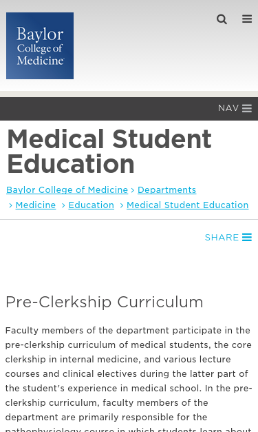Open search with the magnifier icon
This screenshot has height=432, width=258.
coord(222,19)
